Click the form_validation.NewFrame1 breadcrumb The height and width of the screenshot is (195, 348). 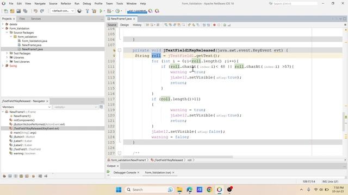pyautogui.click(x=128, y=160)
